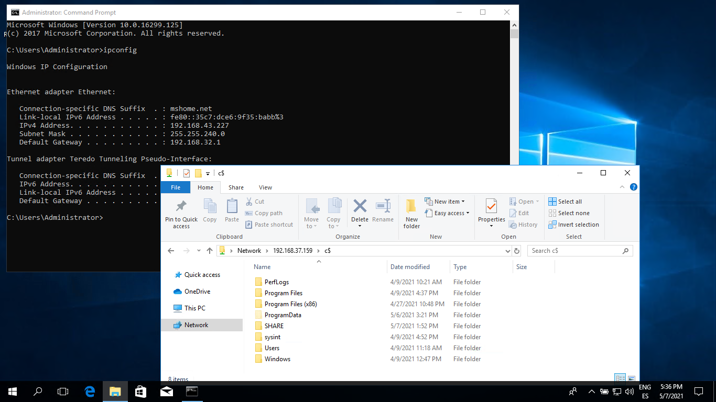This screenshot has height=402, width=716.
Task: Open the Windows Start menu
Action: (x=13, y=391)
